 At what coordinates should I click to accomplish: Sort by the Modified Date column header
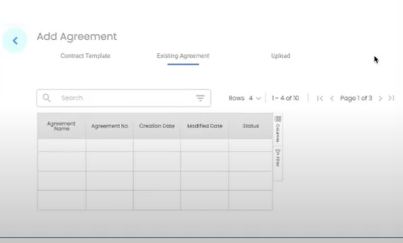click(x=204, y=126)
